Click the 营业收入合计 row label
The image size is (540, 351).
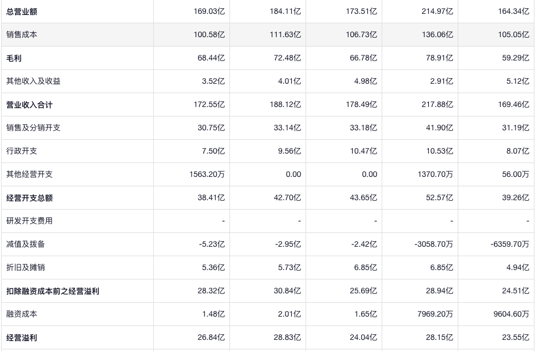pyautogui.click(x=29, y=104)
